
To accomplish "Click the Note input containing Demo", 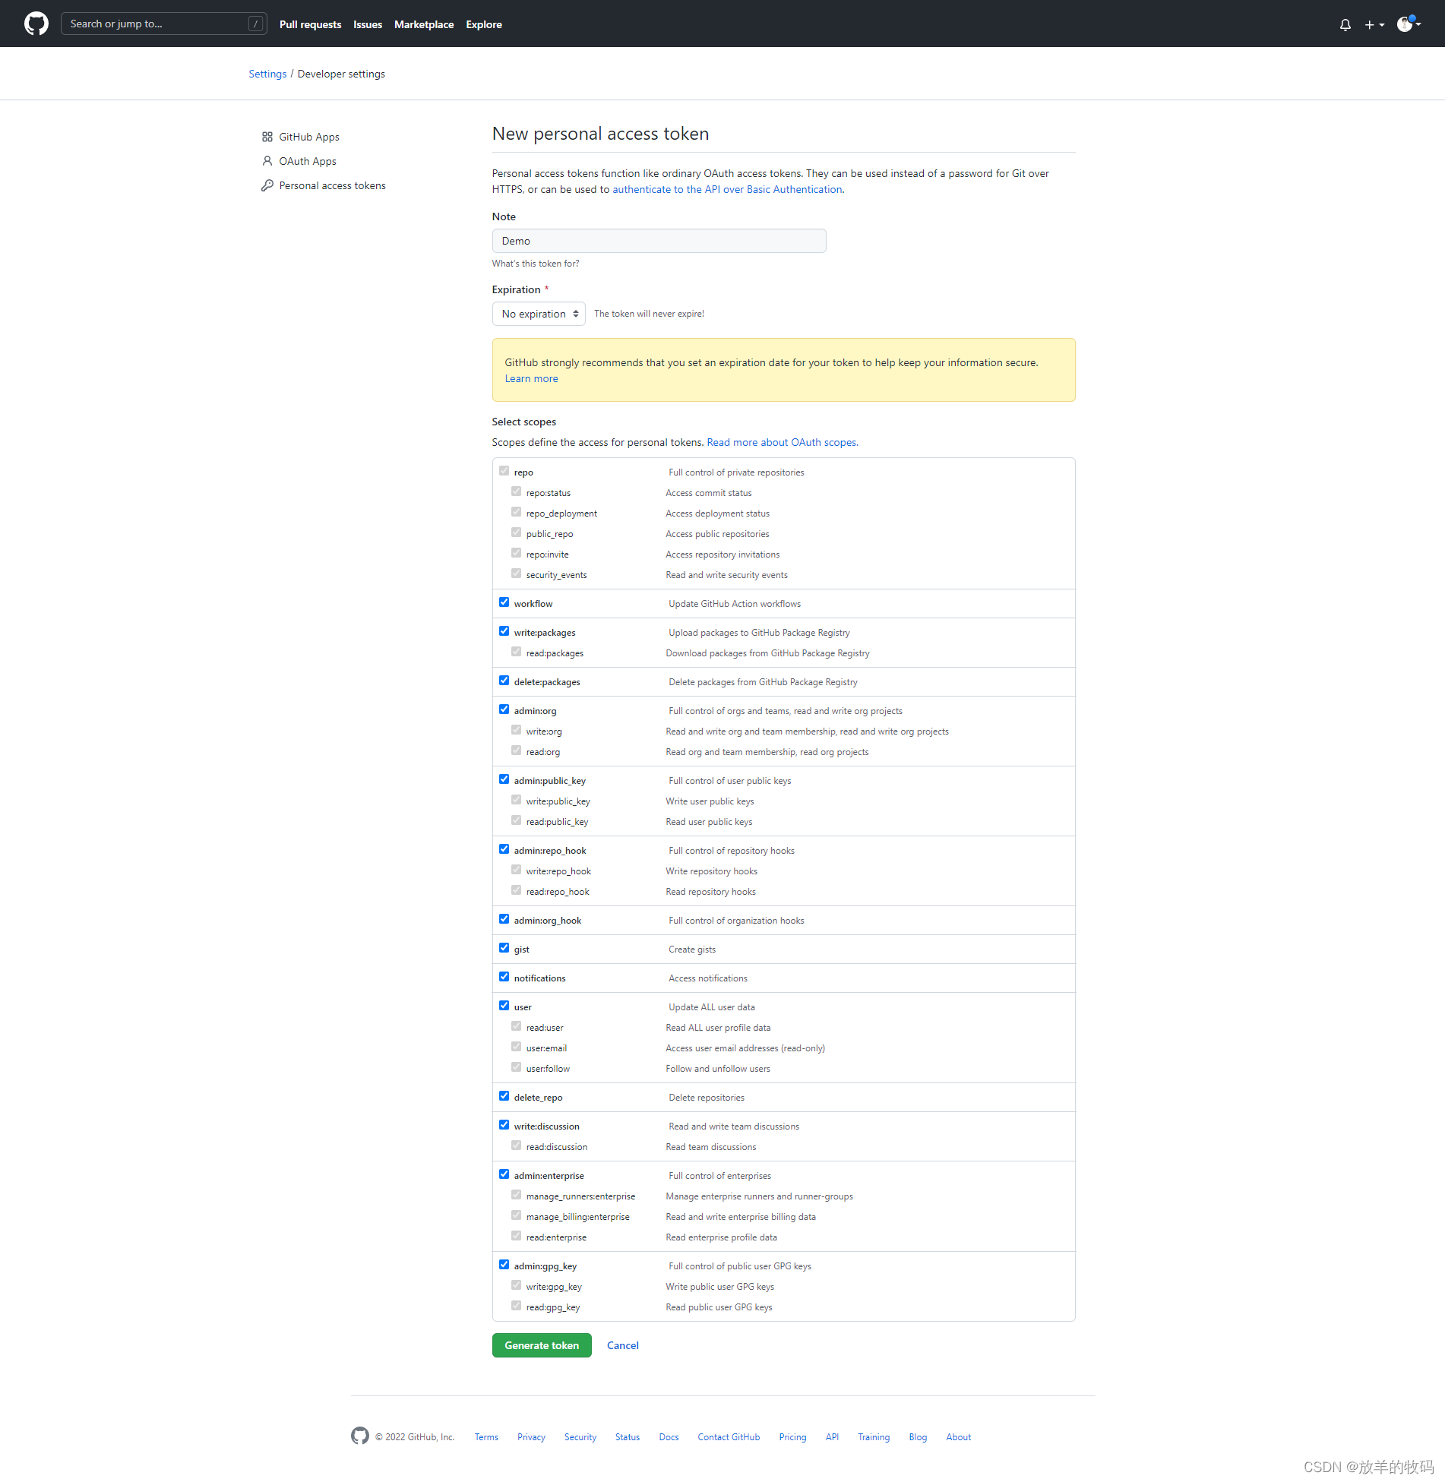I will [x=659, y=241].
